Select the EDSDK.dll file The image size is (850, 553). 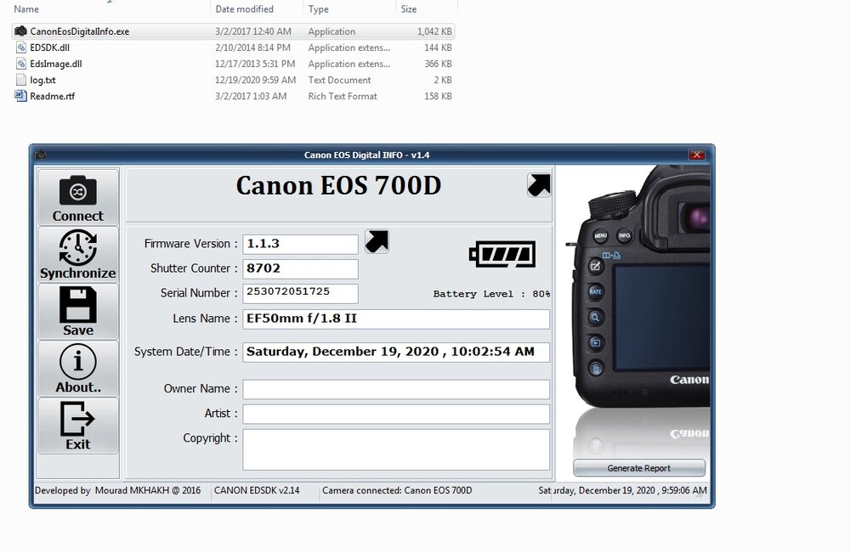[x=49, y=48]
